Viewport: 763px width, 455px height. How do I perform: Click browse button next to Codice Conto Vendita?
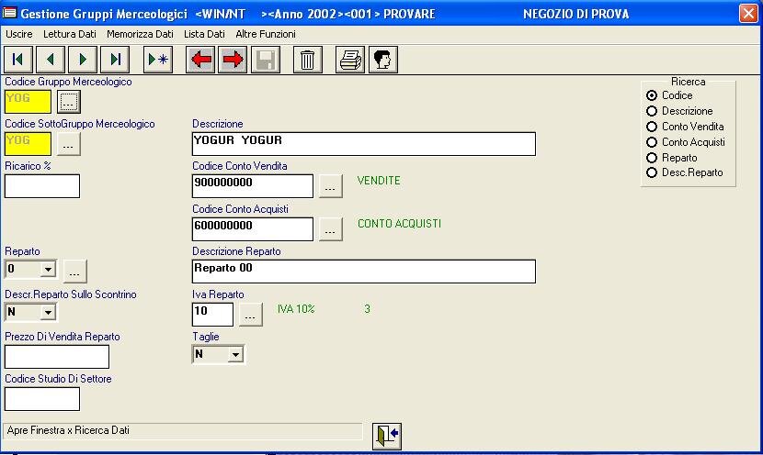point(331,186)
